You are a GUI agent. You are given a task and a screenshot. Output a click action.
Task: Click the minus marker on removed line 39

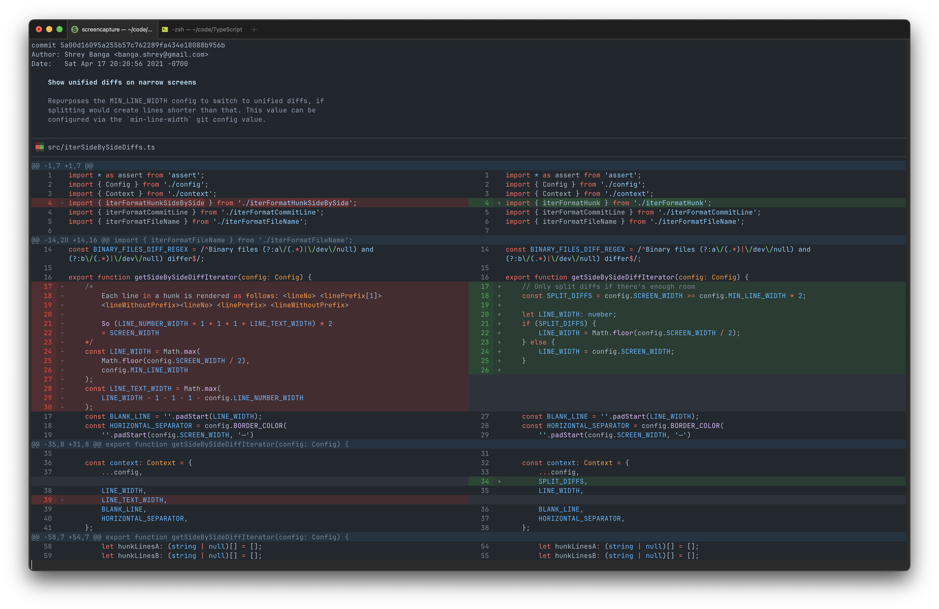click(x=62, y=500)
